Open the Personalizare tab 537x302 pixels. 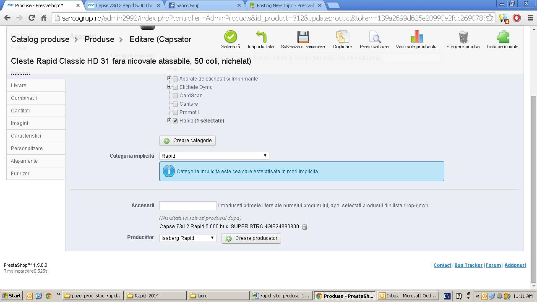click(x=36, y=148)
